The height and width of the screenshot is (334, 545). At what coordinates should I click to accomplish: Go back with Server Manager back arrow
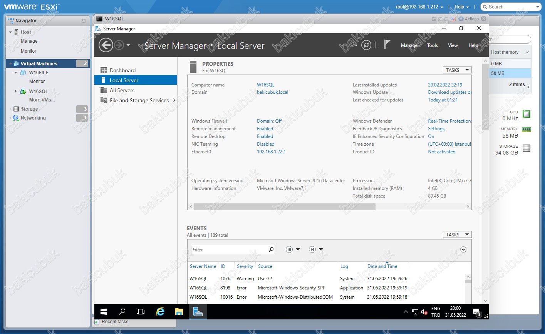[x=106, y=45]
